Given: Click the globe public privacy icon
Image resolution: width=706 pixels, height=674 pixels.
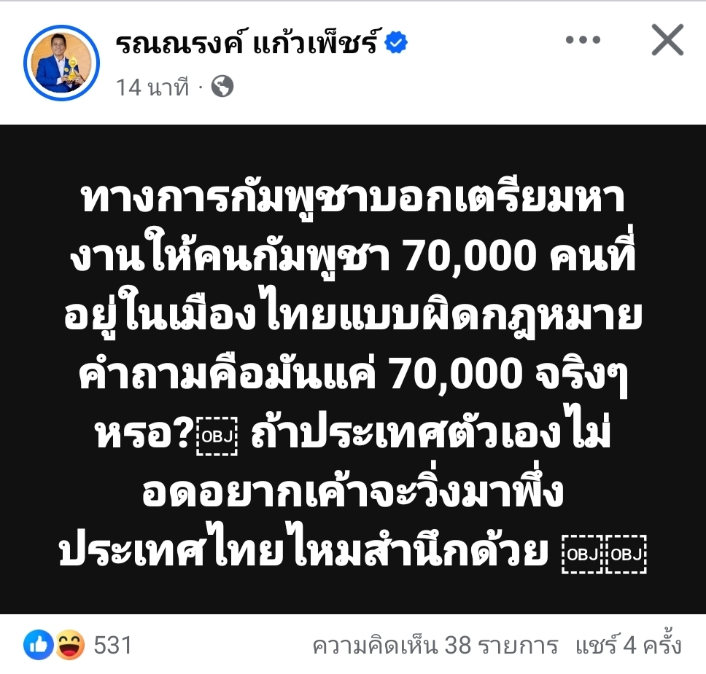Looking at the screenshot, I should click(x=222, y=87).
